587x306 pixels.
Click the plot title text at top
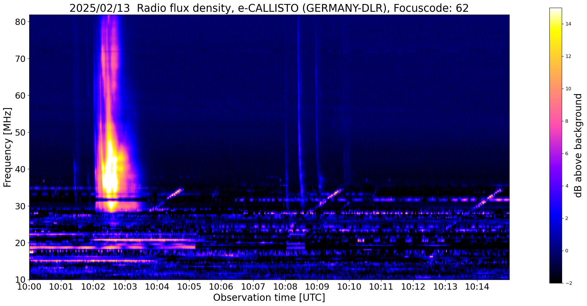pos(269,8)
